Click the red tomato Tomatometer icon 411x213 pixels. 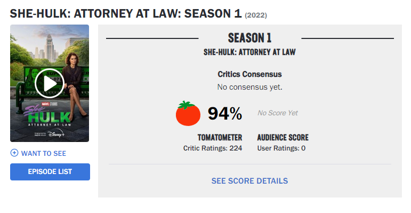188,114
